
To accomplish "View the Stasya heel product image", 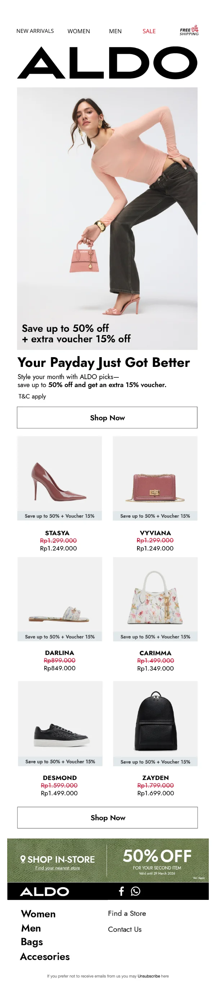I will point(60,478).
